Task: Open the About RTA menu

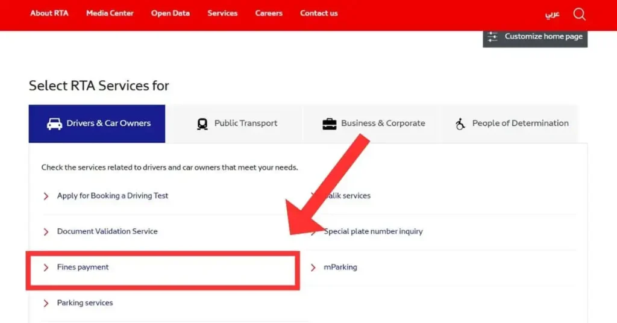Action: pos(49,13)
